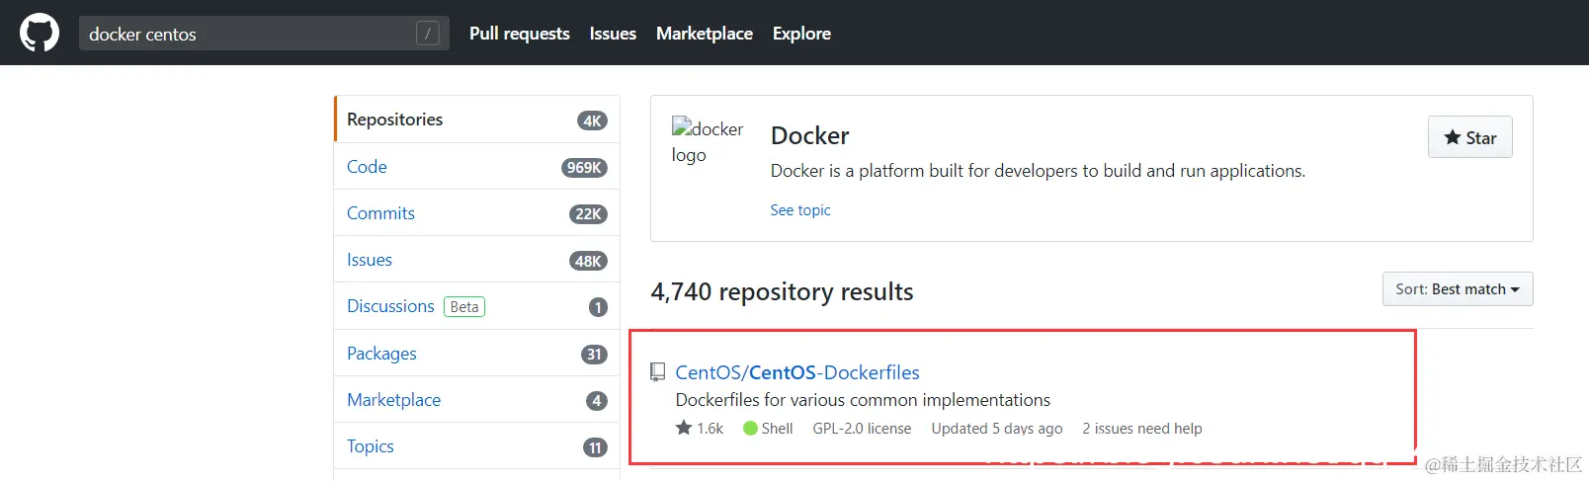1589x481 pixels.
Task: Open the CentOS/CentOS-Dockerfiles repository link
Action: [796, 372]
